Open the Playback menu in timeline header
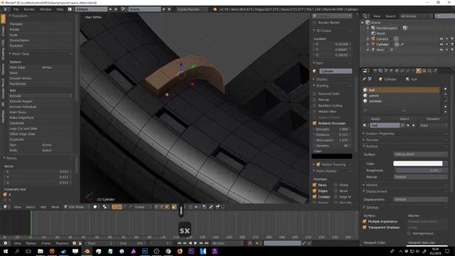Viewport: 455px width, 256px height. click(62, 243)
